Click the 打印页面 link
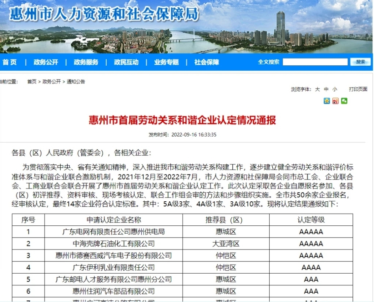The width and height of the screenshot is (374, 302). click(358, 89)
